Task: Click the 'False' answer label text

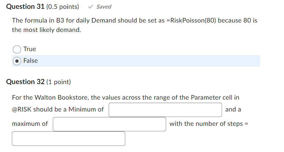Action: click(31, 61)
